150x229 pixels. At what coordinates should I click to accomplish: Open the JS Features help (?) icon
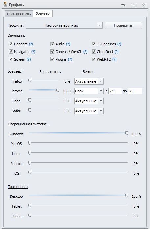[119, 44]
